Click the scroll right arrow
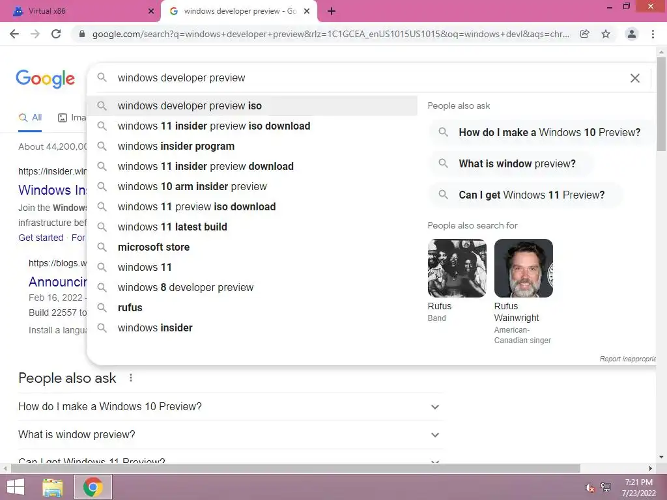This screenshot has width=667, height=500. [x=651, y=469]
